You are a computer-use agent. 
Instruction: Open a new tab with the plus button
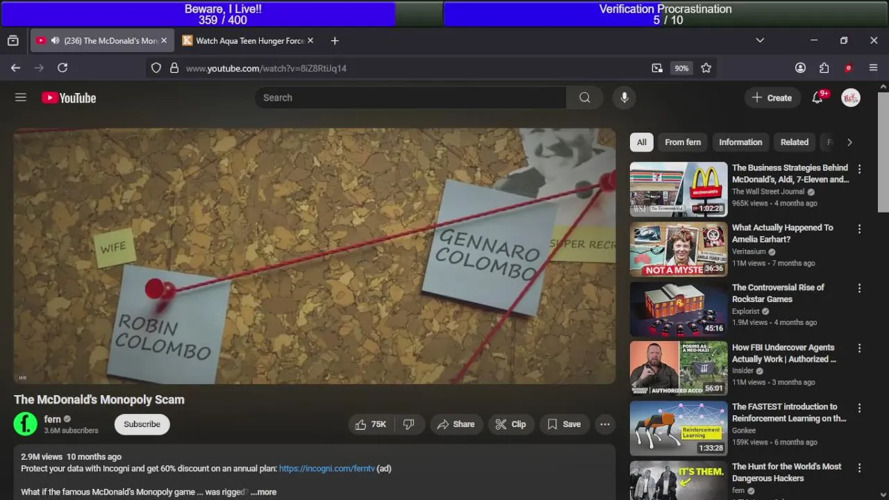coord(335,41)
